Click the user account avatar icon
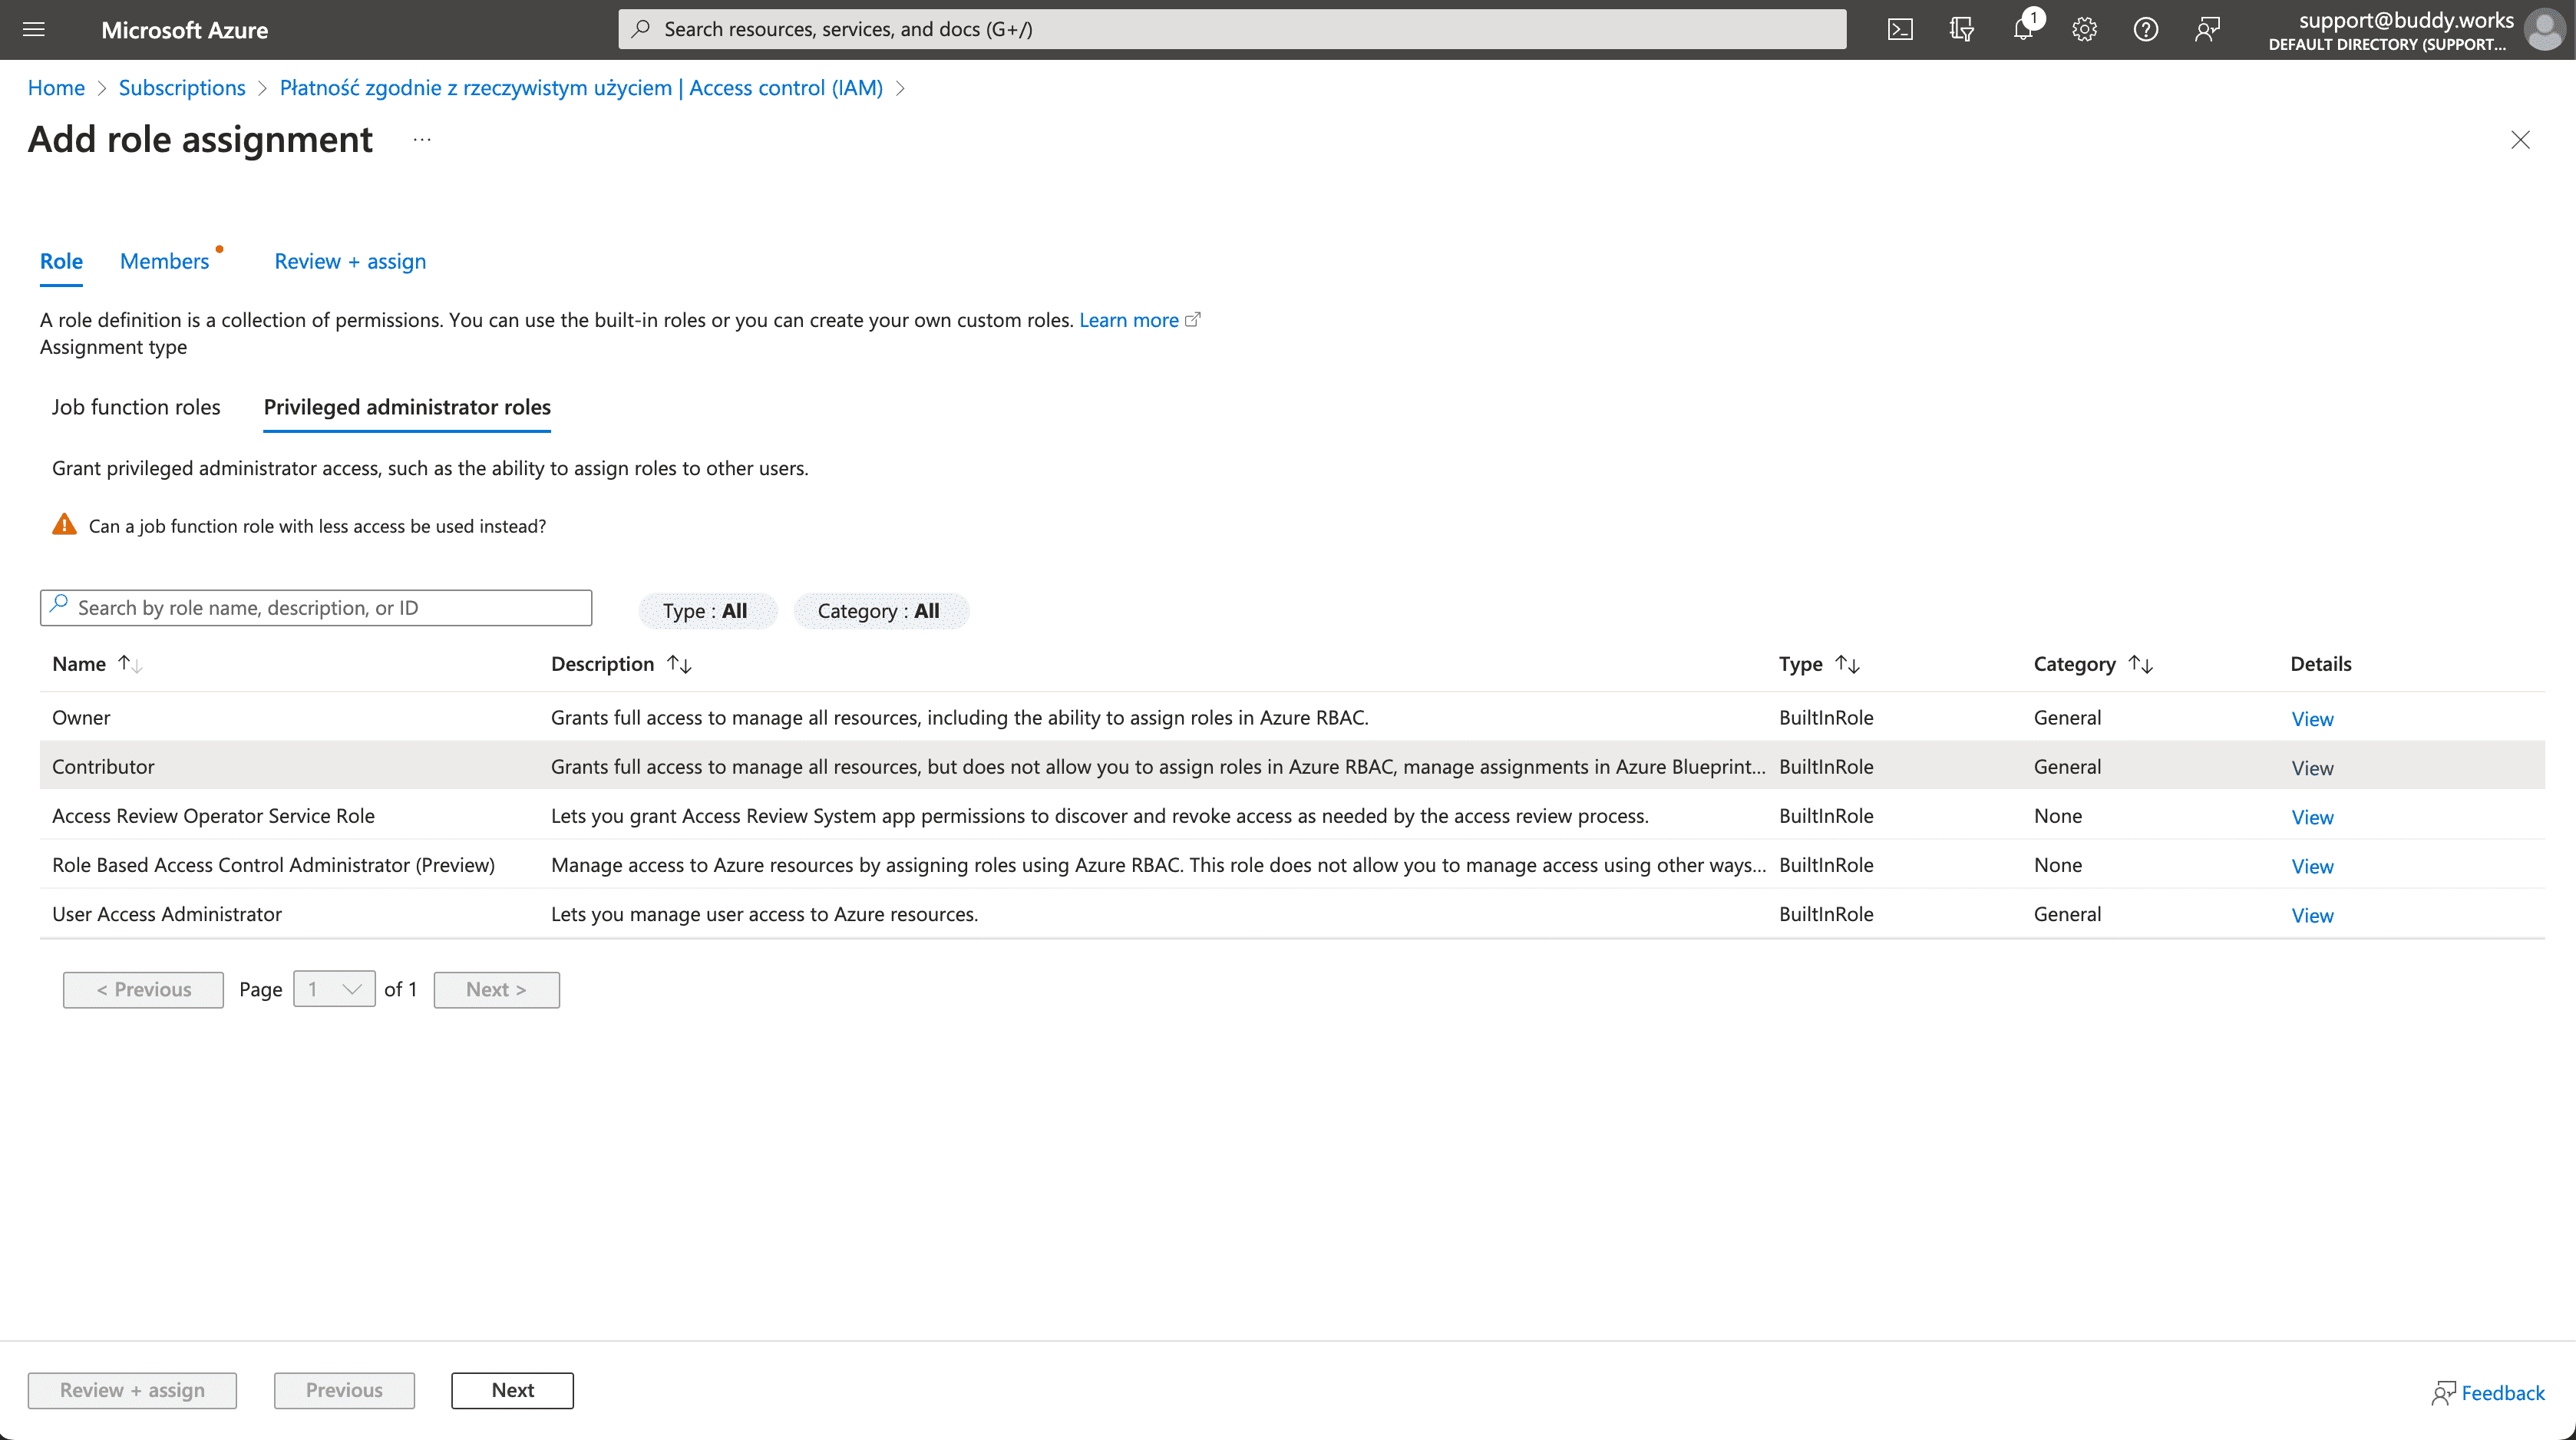Screen dimensions: 2576x1440 point(2549,30)
